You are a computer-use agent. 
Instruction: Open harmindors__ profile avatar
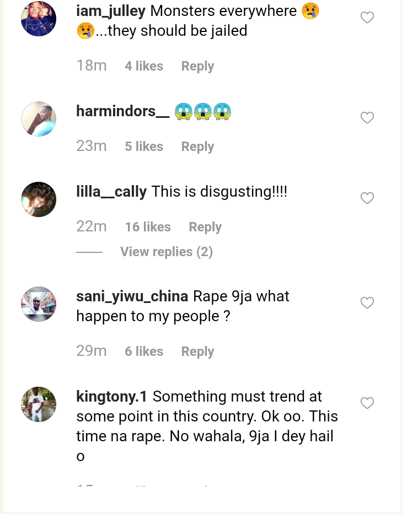pos(39,118)
